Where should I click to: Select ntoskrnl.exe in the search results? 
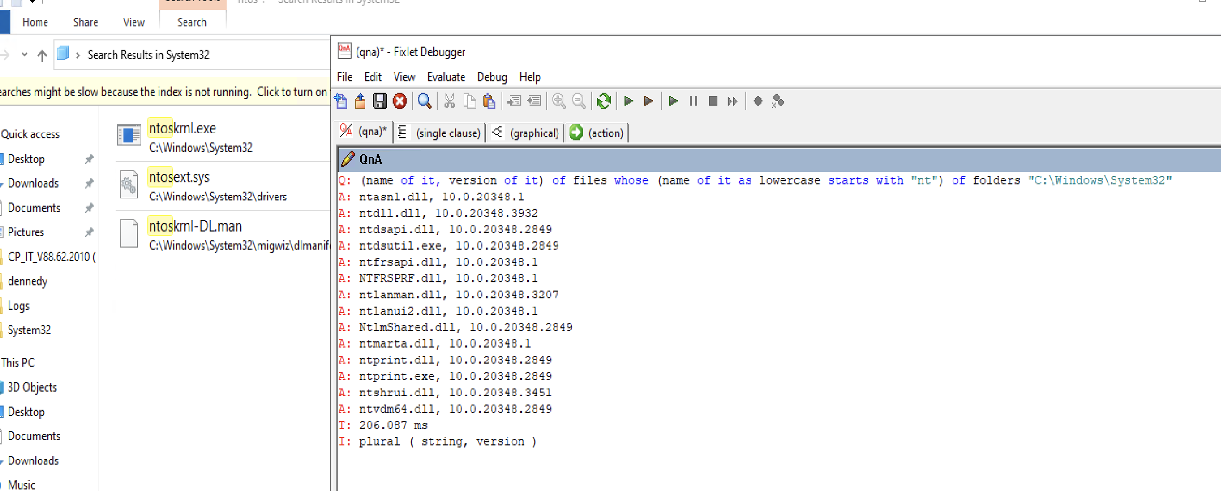(x=183, y=128)
